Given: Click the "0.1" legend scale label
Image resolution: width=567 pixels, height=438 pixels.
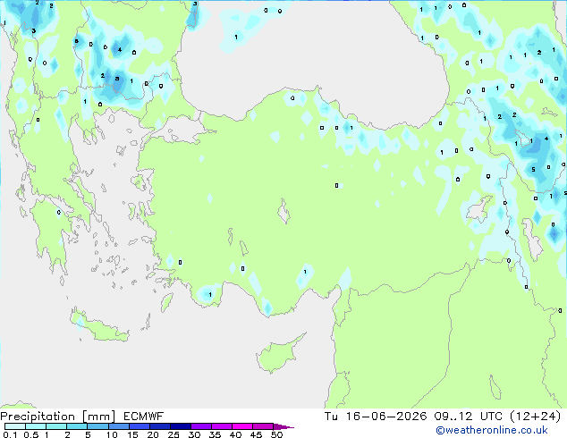Looking at the screenshot, I should (x=10, y=434).
